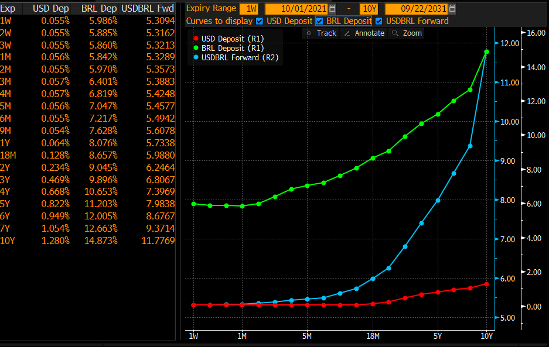The width and height of the screenshot is (549, 347).
Task: Click blue USDBRL Forward legend marker
Action: [x=196, y=57]
